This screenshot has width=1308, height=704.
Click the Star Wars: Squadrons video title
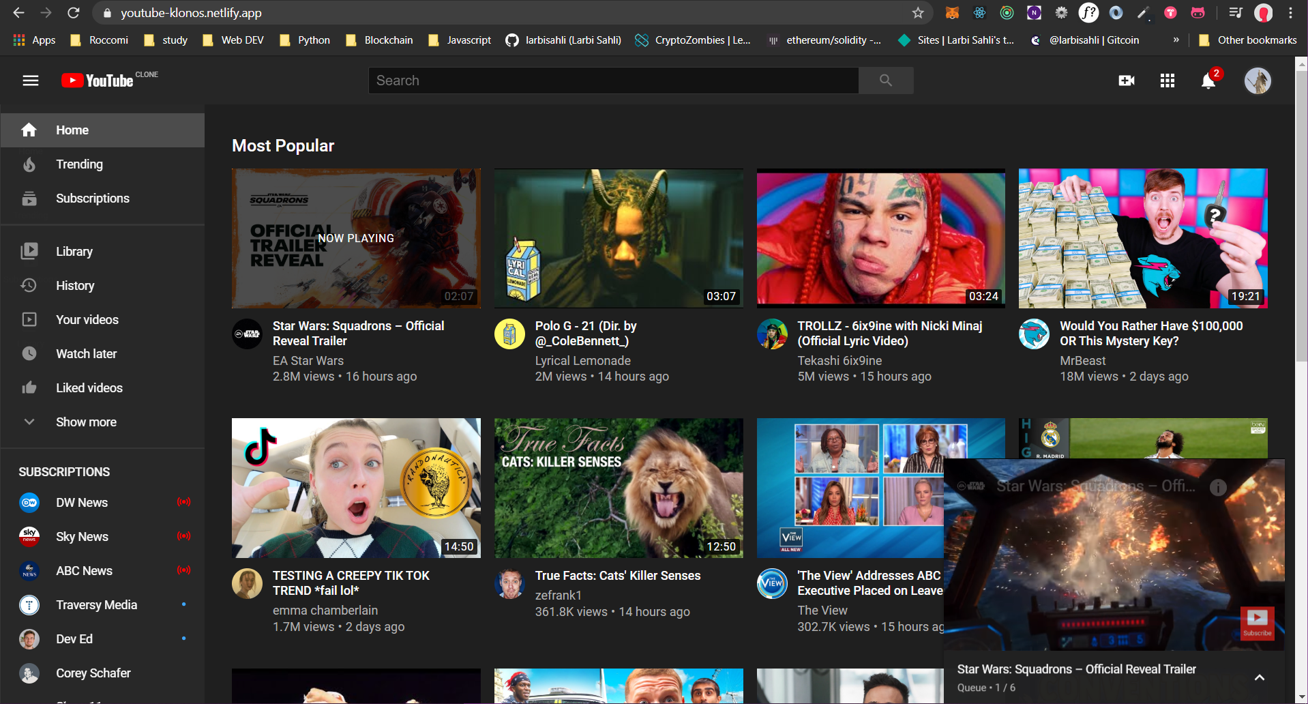click(358, 334)
